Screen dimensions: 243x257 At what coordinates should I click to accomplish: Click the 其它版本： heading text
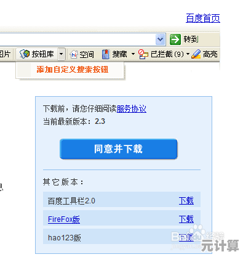tap(63, 182)
